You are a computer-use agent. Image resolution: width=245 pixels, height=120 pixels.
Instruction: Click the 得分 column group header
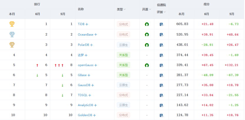206,4
